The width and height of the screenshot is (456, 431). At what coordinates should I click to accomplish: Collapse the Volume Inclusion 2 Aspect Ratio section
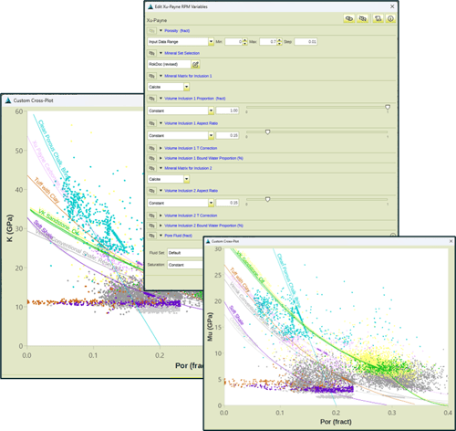[x=161, y=191]
